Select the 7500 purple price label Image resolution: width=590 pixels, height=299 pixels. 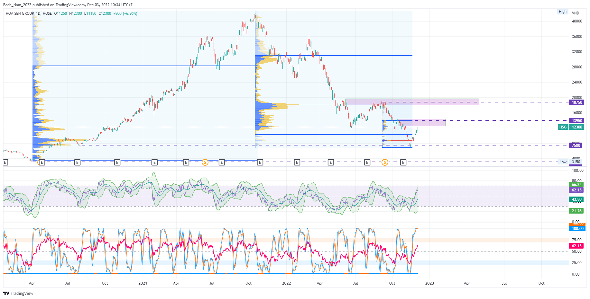pos(576,145)
